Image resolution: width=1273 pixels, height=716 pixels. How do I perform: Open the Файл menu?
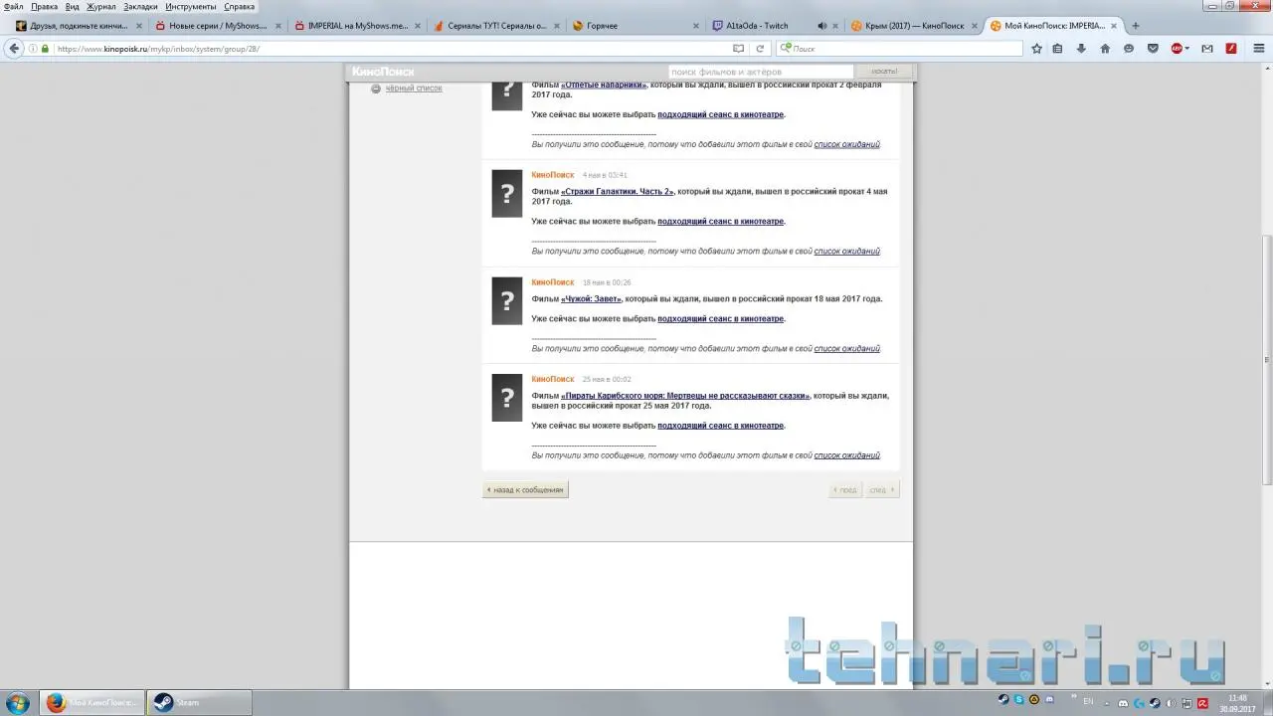coord(13,6)
